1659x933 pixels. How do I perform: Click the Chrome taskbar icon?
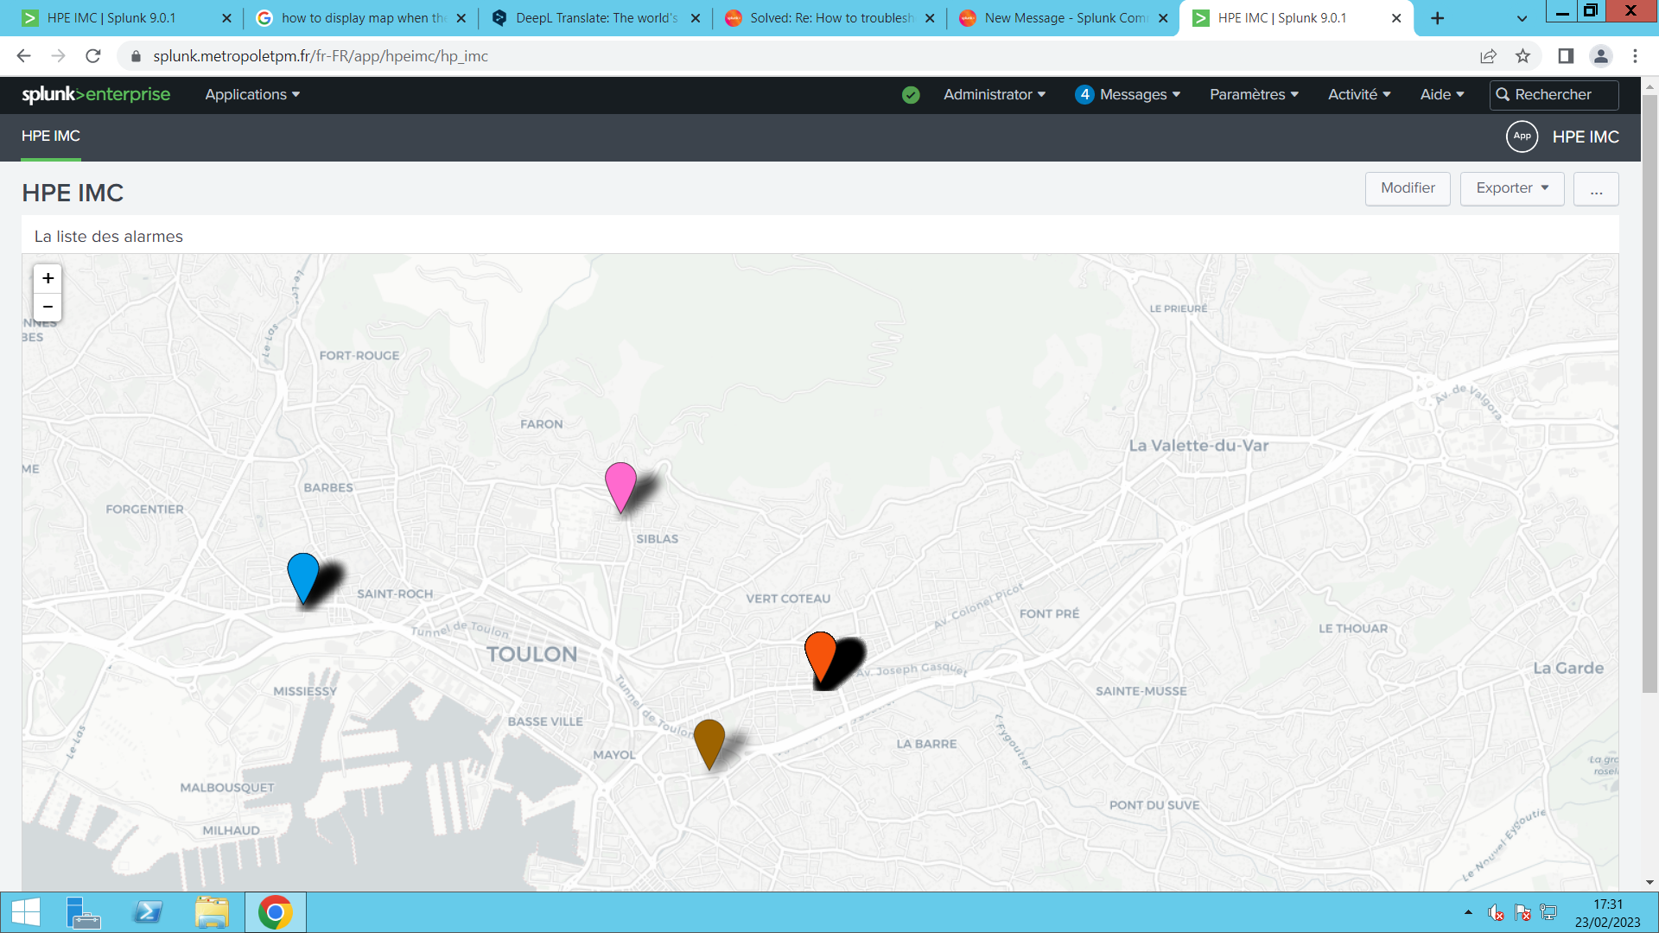pos(276,912)
